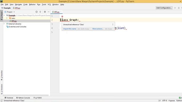The width and height of the screenshot is (182, 102).
Task: Click the (list) text on line 4
Action: pyautogui.click(x=121, y=28)
